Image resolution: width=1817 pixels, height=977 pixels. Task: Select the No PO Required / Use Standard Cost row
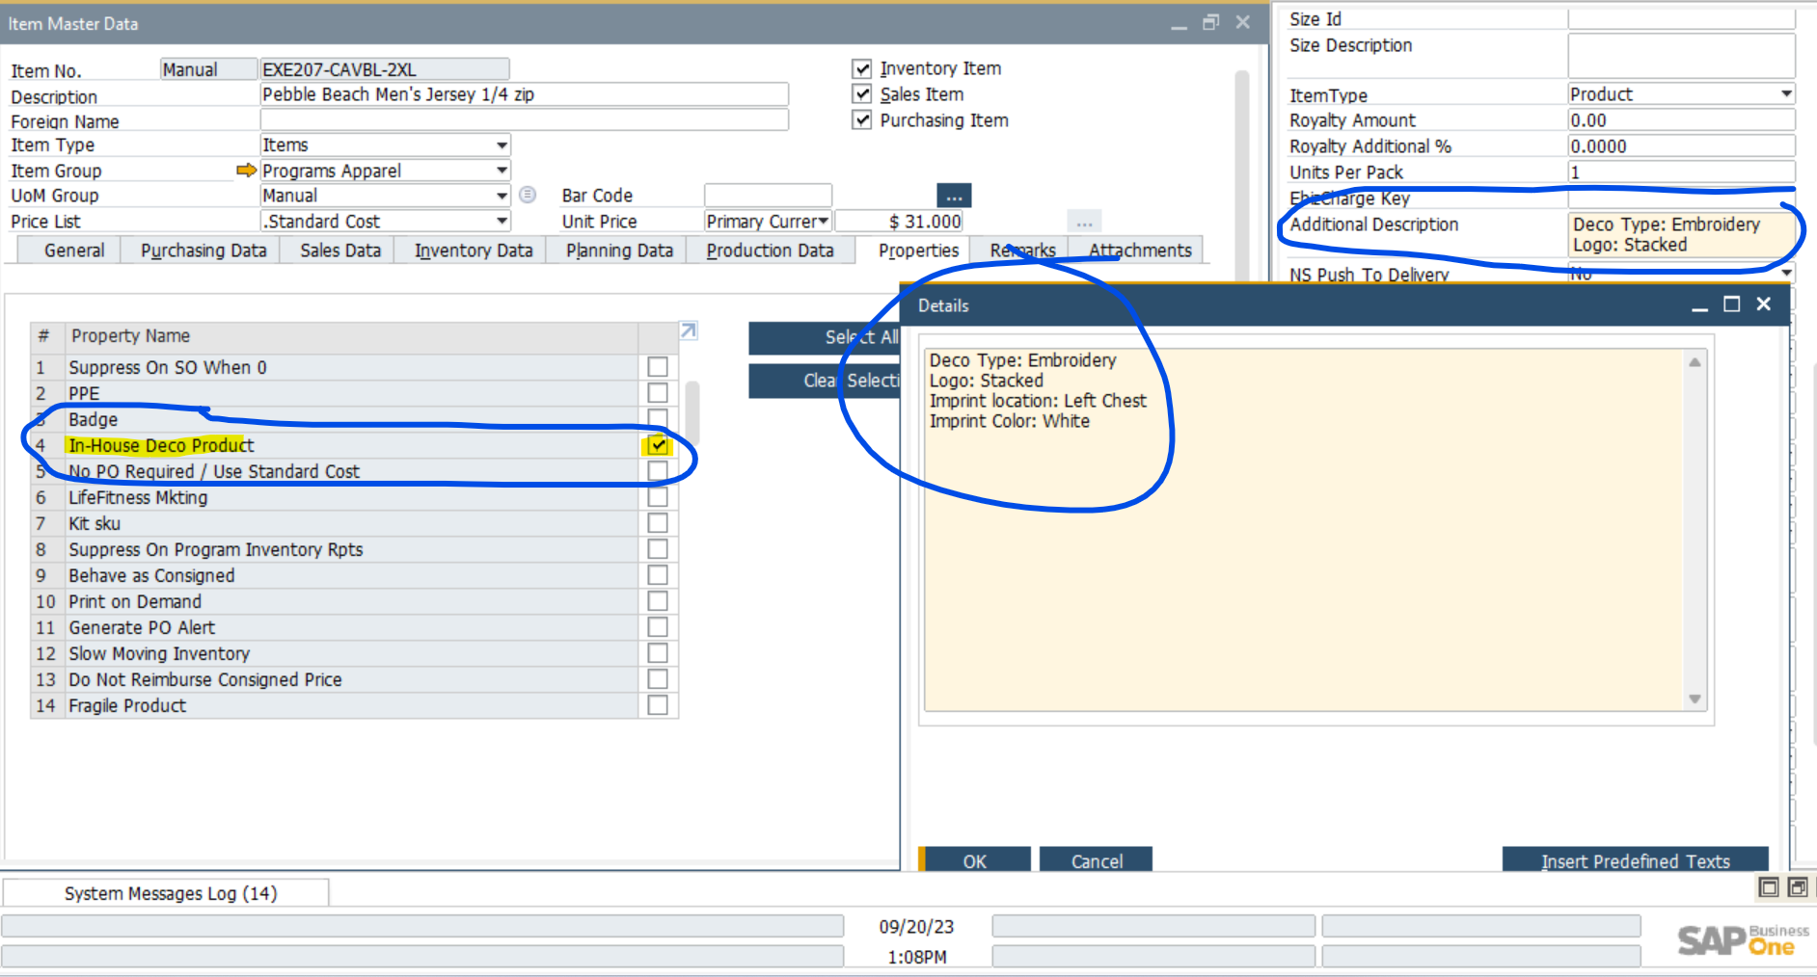tap(353, 471)
